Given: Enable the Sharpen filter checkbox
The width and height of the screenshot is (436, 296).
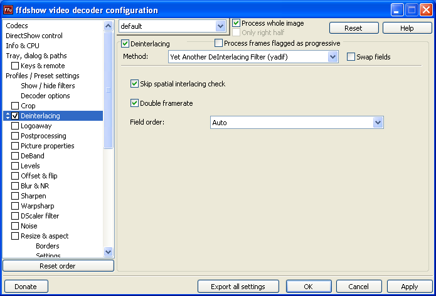Looking at the screenshot, I should point(15,196).
